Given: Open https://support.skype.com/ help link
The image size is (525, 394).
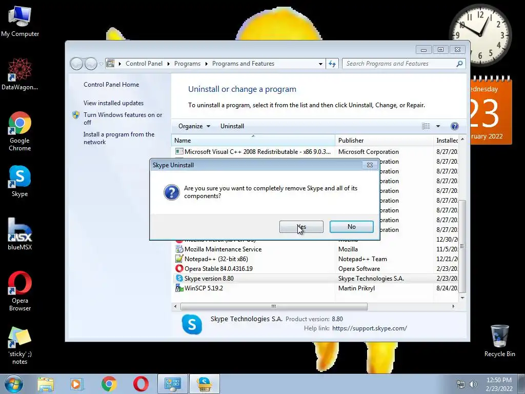Looking at the screenshot, I should click(369, 328).
